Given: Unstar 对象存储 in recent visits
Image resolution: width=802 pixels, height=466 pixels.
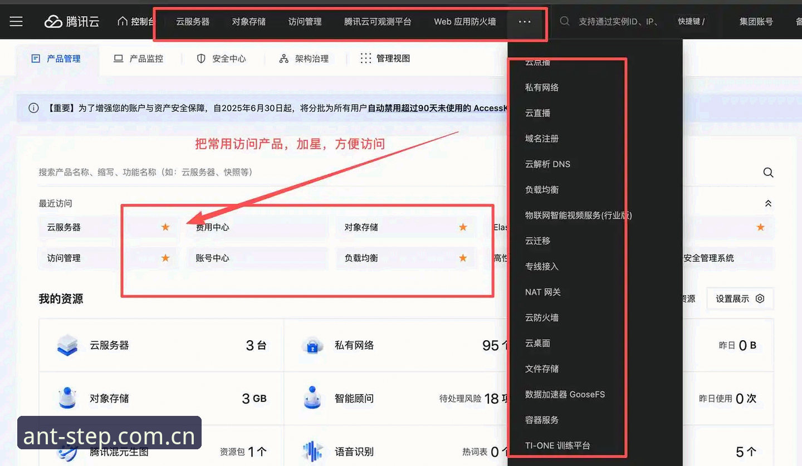Looking at the screenshot, I should (463, 227).
